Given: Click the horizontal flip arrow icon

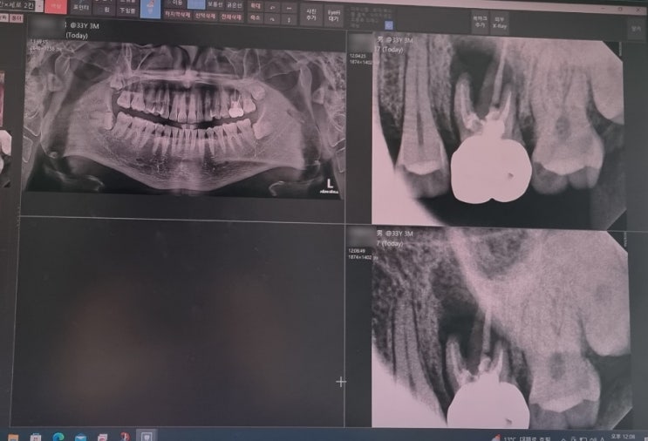Looking at the screenshot, I should [289, 8].
